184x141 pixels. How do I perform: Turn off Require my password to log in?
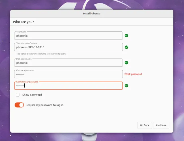click(19, 105)
